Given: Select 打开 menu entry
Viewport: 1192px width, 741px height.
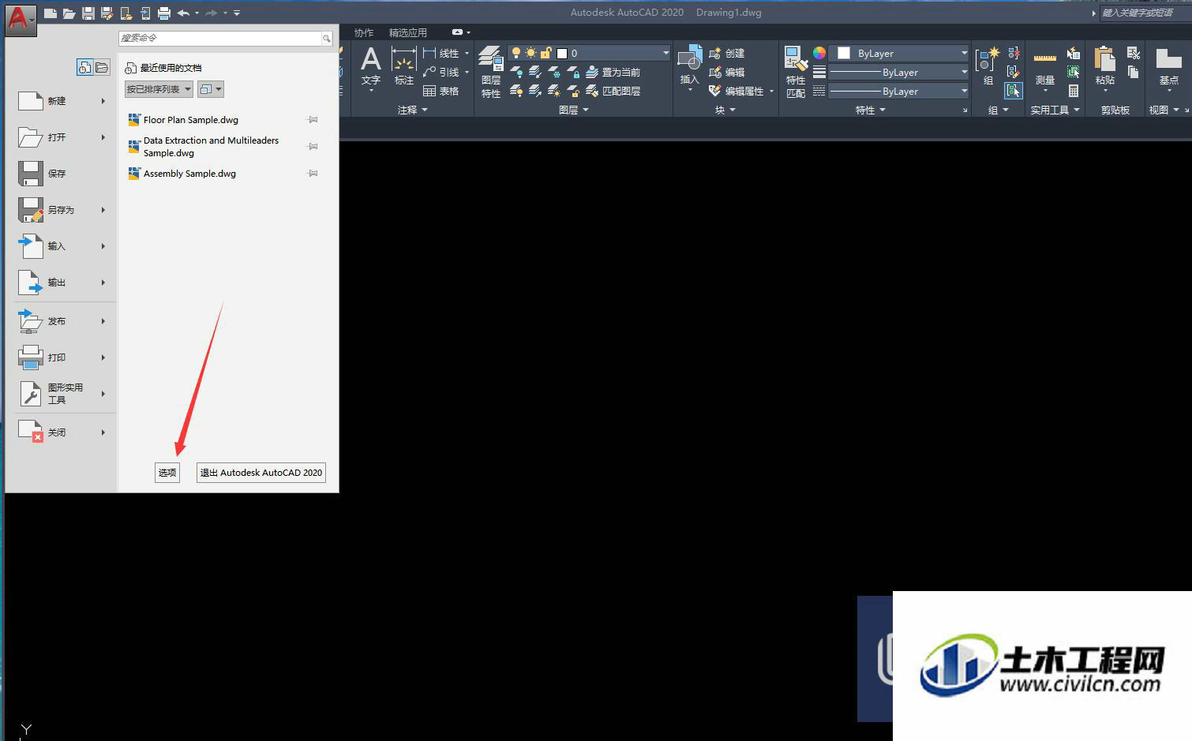Looking at the screenshot, I should [62, 137].
